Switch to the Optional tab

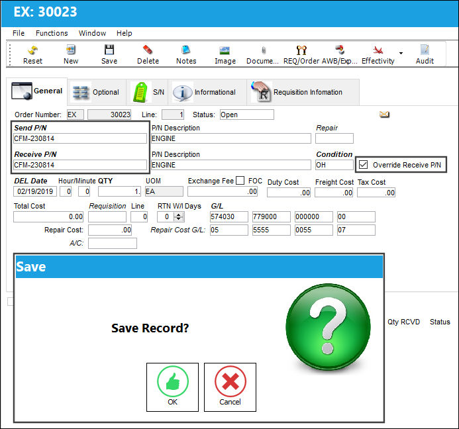point(96,92)
